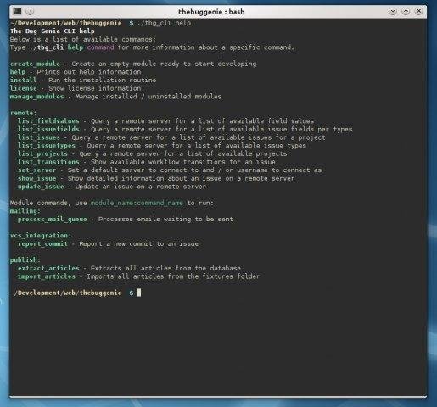Click the purple word 'command' in the Type line

coord(101,47)
